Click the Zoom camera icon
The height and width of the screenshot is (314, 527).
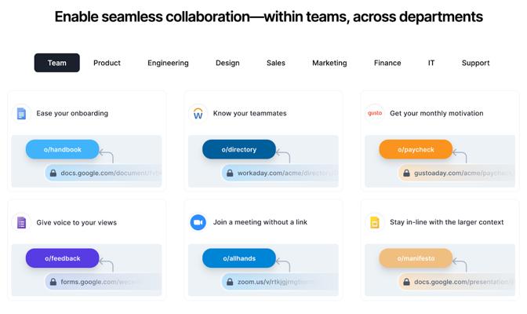(198, 222)
